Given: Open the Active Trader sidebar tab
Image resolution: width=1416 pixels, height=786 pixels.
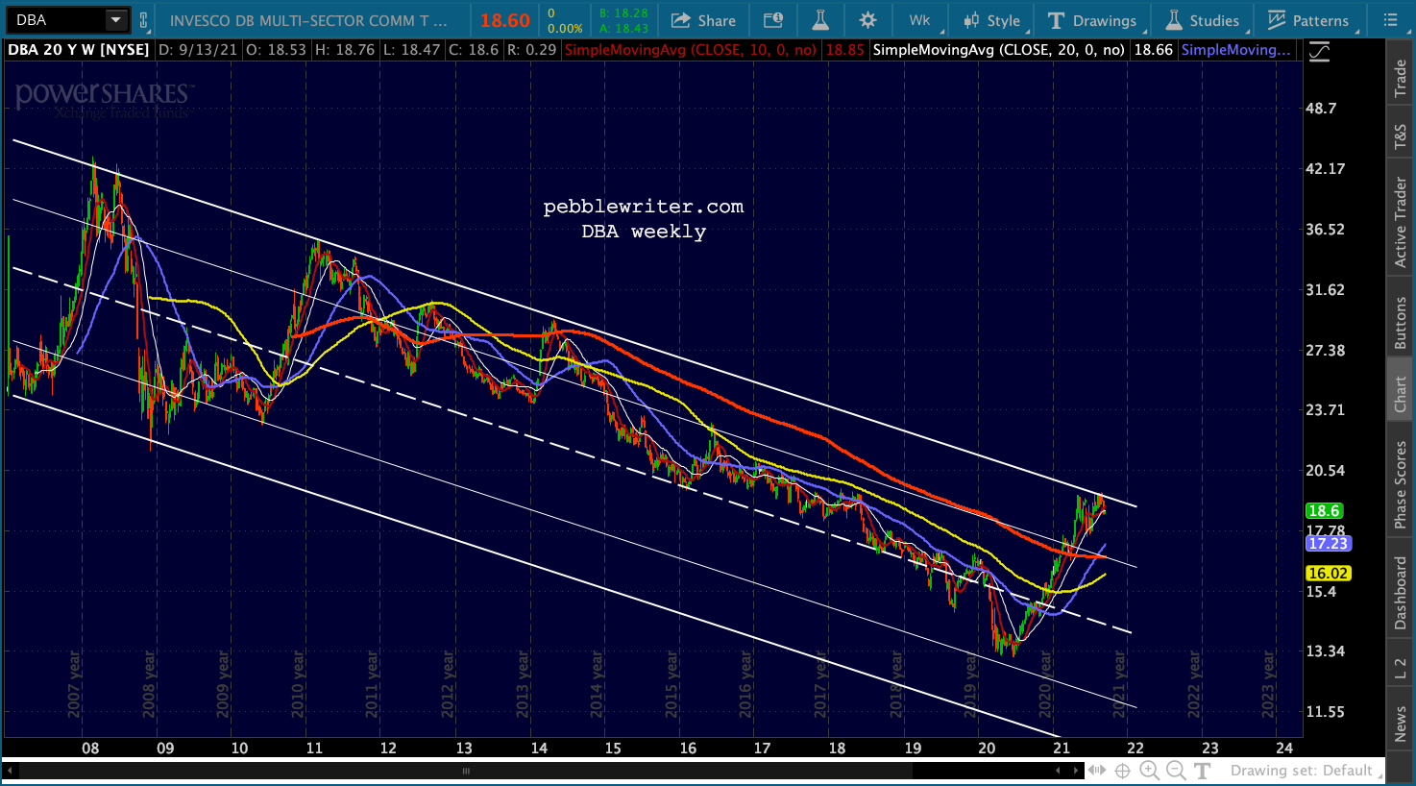Looking at the screenshot, I should pos(1401,222).
